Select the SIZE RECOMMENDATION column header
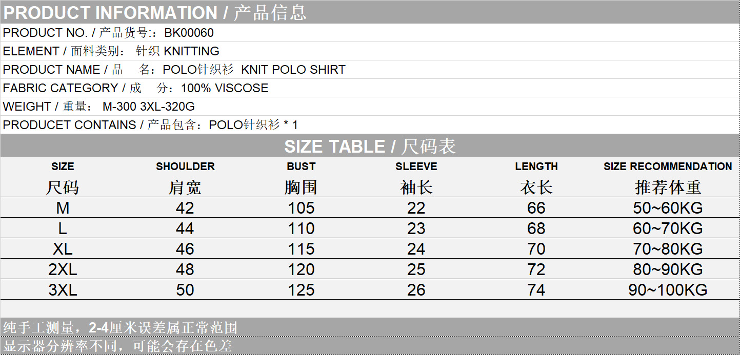Viewport: 740px width, 355px height. 668,166
